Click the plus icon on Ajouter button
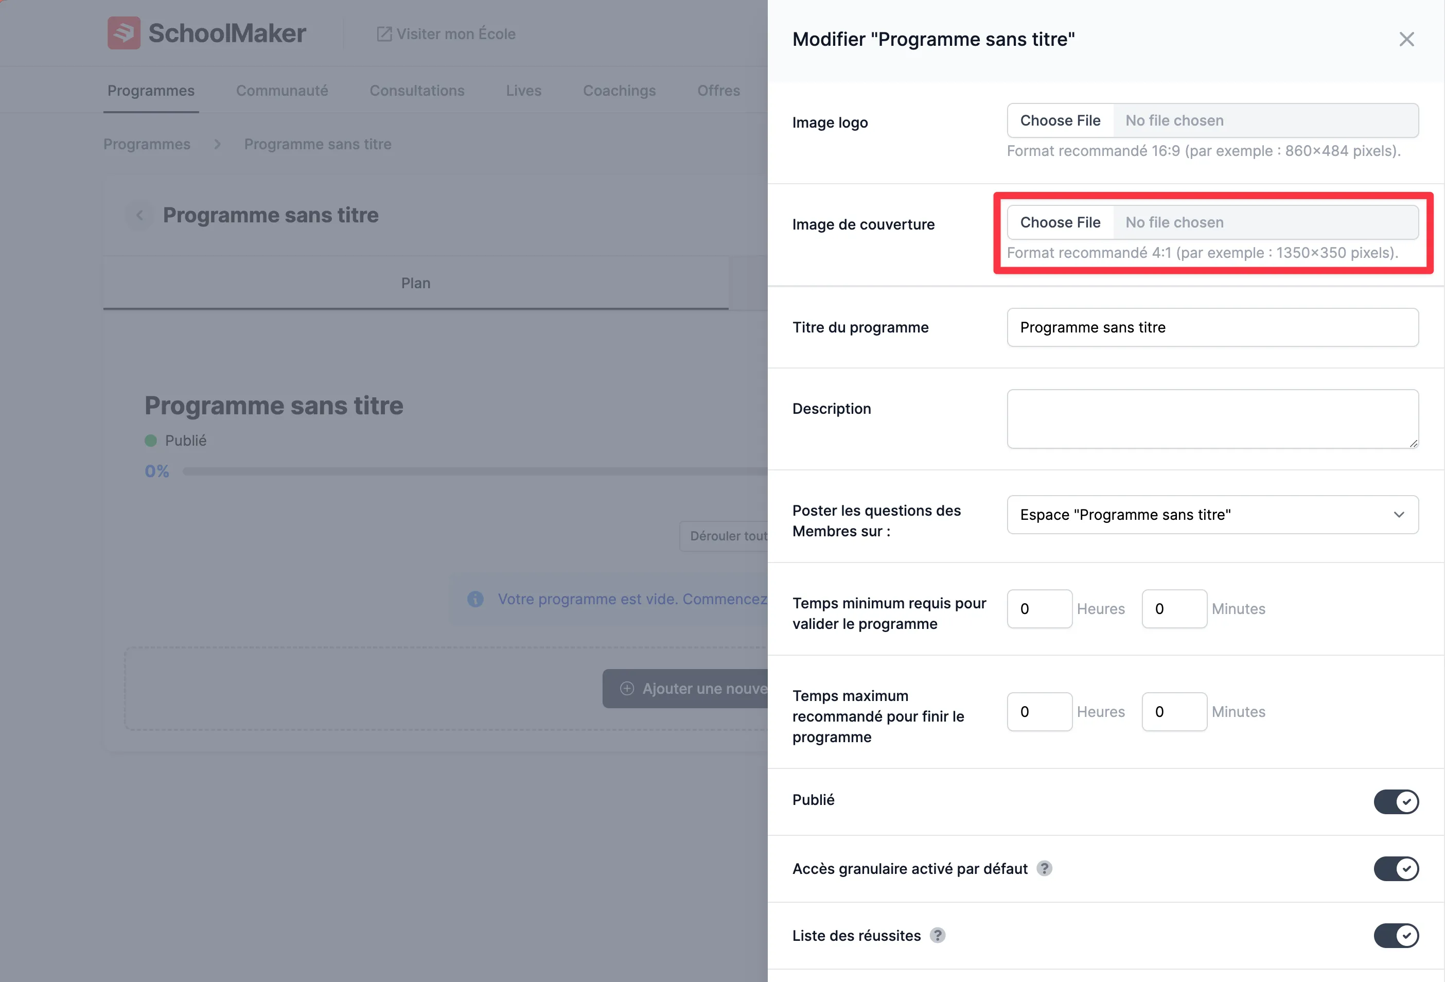 click(x=627, y=689)
